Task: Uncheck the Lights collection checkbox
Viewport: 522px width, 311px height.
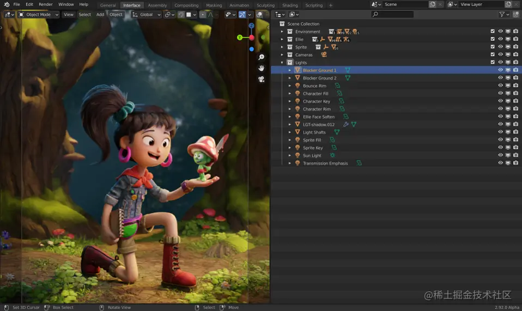Action: click(493, 62)
